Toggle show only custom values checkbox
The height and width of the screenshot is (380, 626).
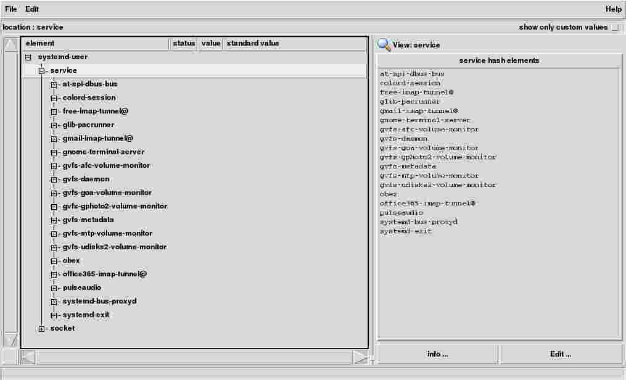coord(615,27)
